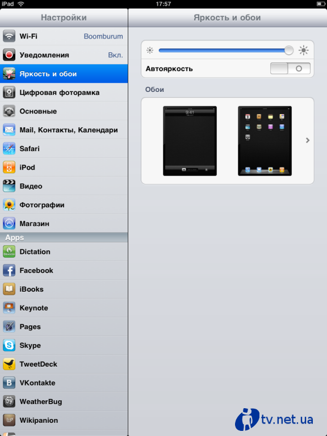Tap the Keynote app icon

tap(9, 308)
